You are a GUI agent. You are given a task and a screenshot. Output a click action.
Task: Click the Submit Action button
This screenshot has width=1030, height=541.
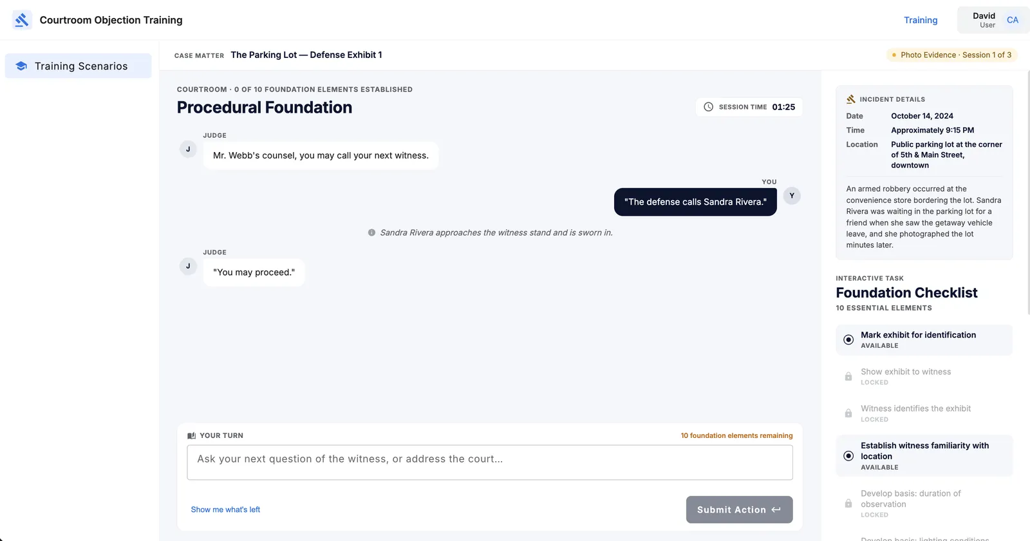click(x=739, y=509)
